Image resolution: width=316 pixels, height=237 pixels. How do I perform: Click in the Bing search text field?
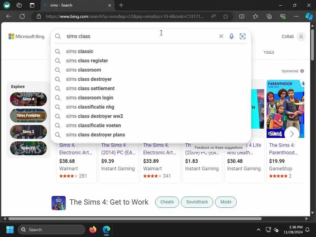click(141, 36)
